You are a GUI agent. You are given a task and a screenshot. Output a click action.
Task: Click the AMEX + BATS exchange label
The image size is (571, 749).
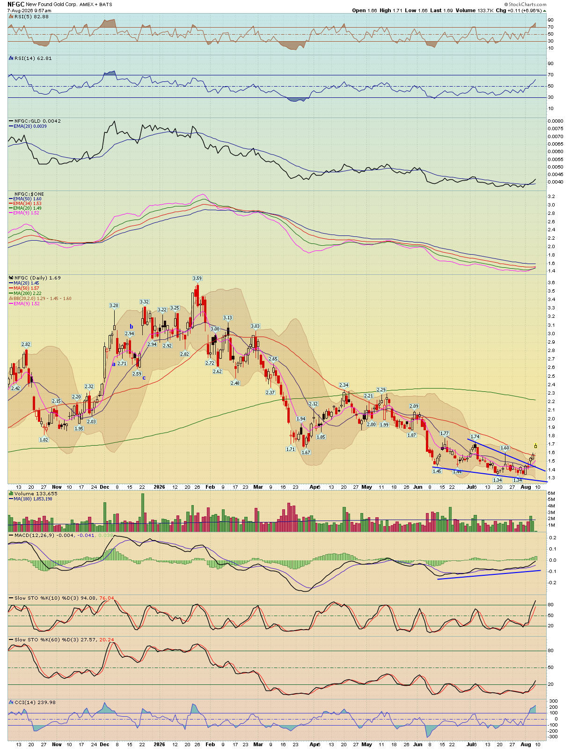pyautogui.click(x=95, y=5)
